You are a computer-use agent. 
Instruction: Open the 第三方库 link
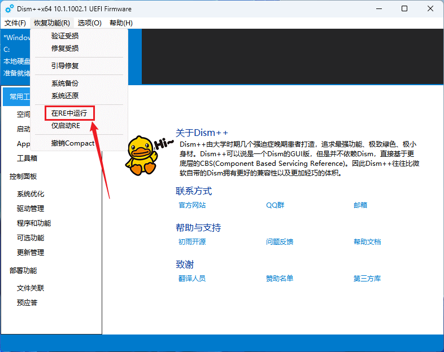point(367,279)
